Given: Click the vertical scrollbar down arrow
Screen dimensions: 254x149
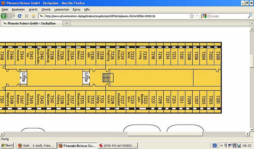Looking at the screenshot, I should (x=252, y=130).
